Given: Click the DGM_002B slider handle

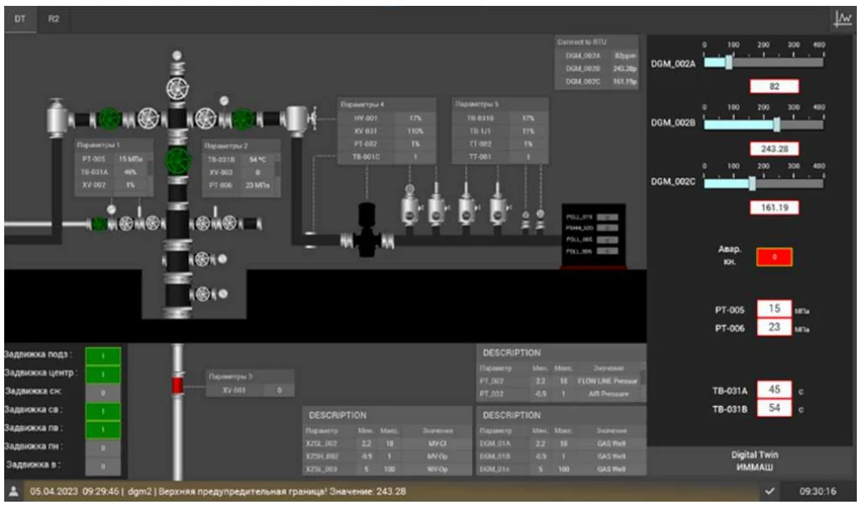Looking at the screenshot, I should coord(776,124).
